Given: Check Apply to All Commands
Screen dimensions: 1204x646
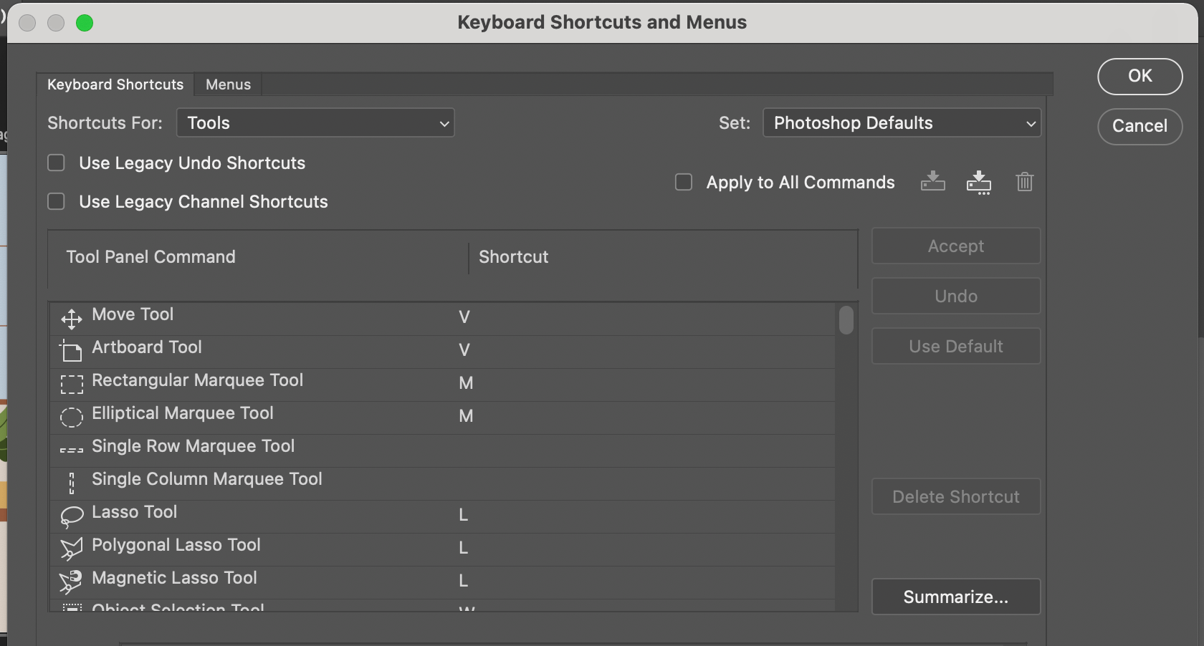Looking at the screenshot, I should pos(683,183).
